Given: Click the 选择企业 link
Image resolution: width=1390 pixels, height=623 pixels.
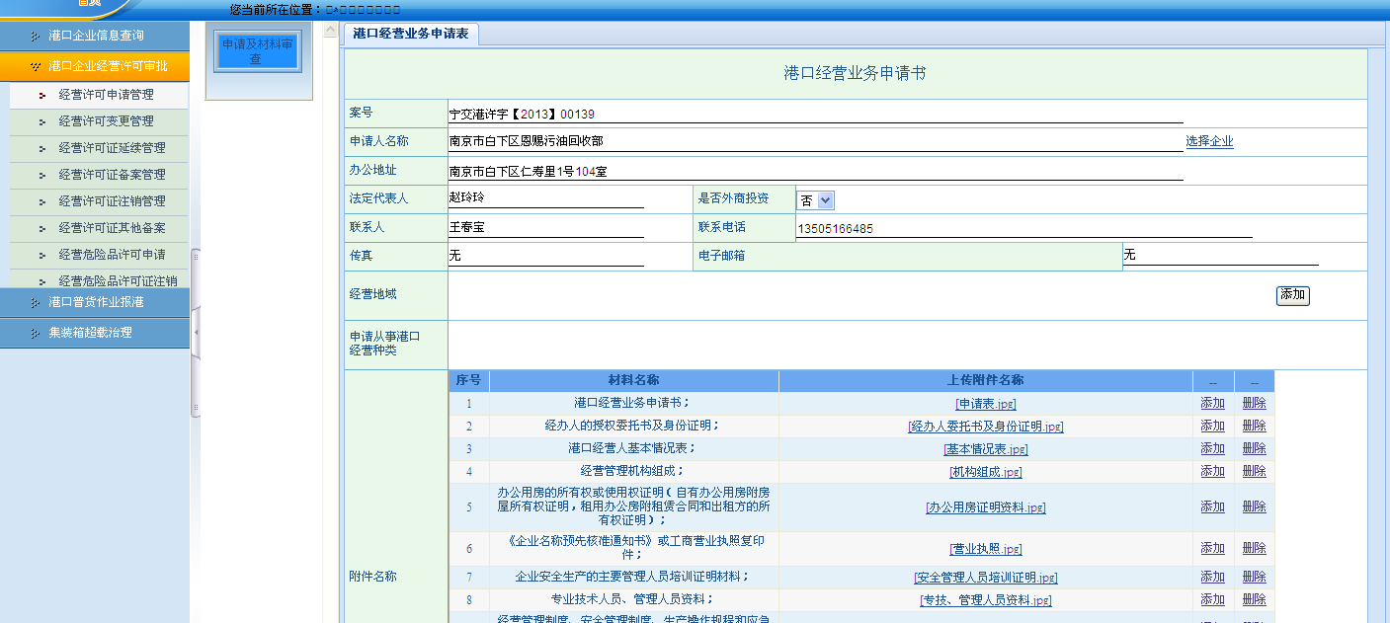Looking at the screenshot, I should pyautogui.click(x=1209, y=141).
